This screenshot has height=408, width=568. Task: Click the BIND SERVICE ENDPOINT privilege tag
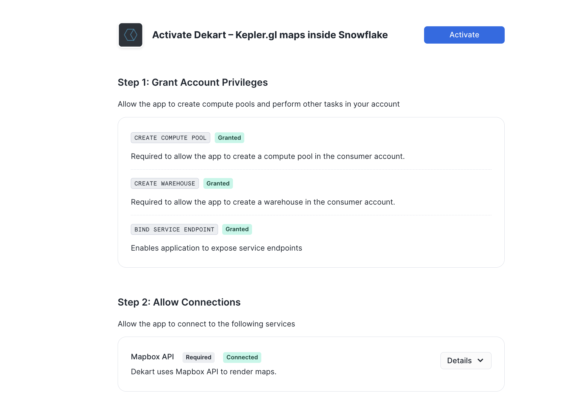pos(174,229)
